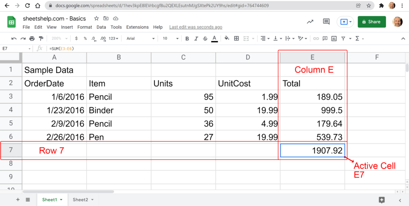The image size is (409, 206).
Task: Select the Paint format tool
Action: pyautogui.click(x=41, y=39)
